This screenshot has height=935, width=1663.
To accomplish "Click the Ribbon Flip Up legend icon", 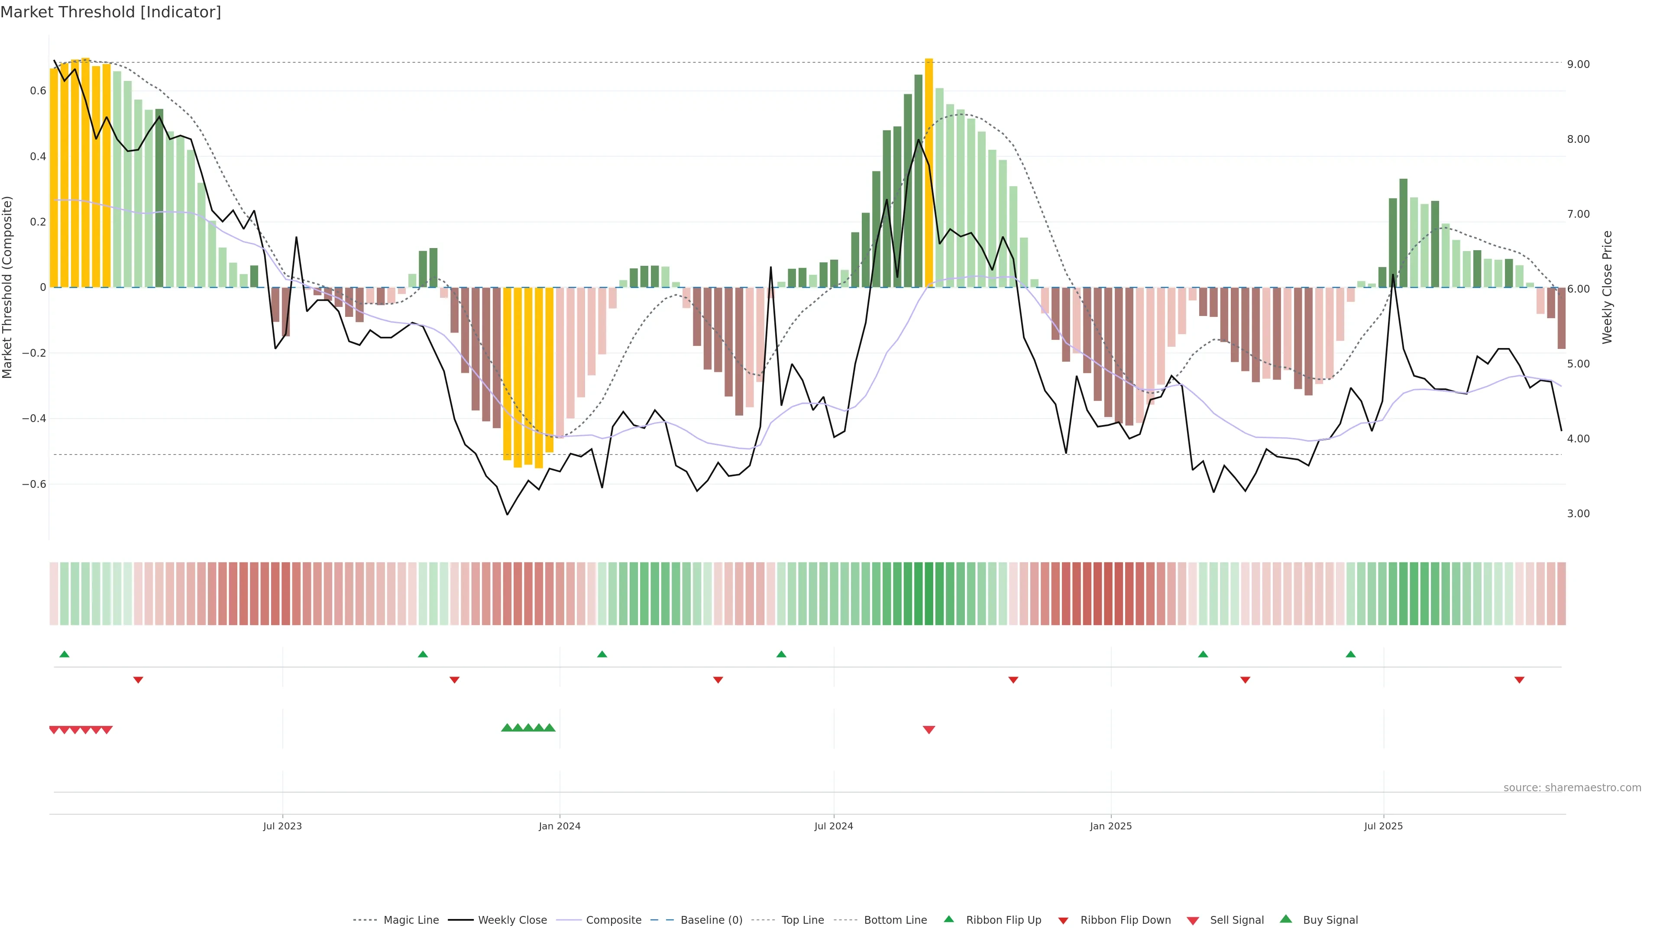I will 949,919.
